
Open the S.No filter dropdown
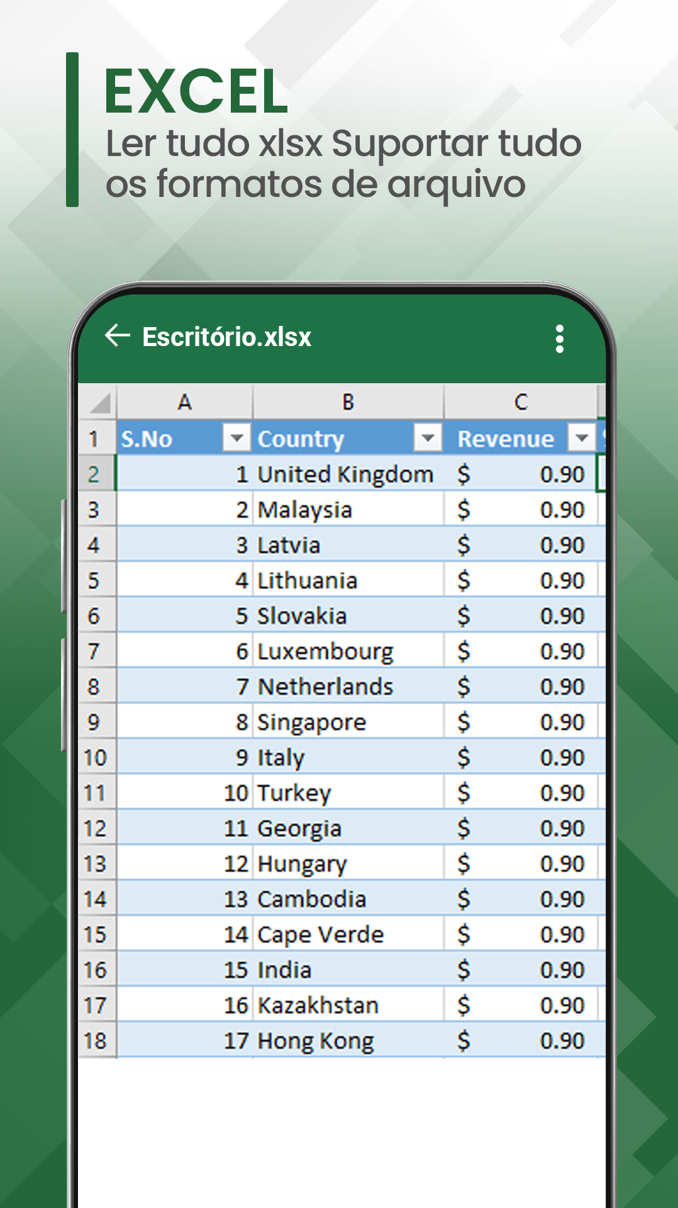[237, 437]
